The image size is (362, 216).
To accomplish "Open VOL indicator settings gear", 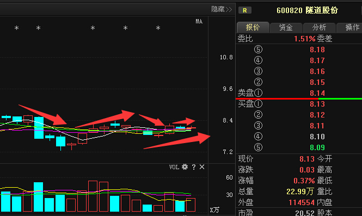I will point(185,166).
